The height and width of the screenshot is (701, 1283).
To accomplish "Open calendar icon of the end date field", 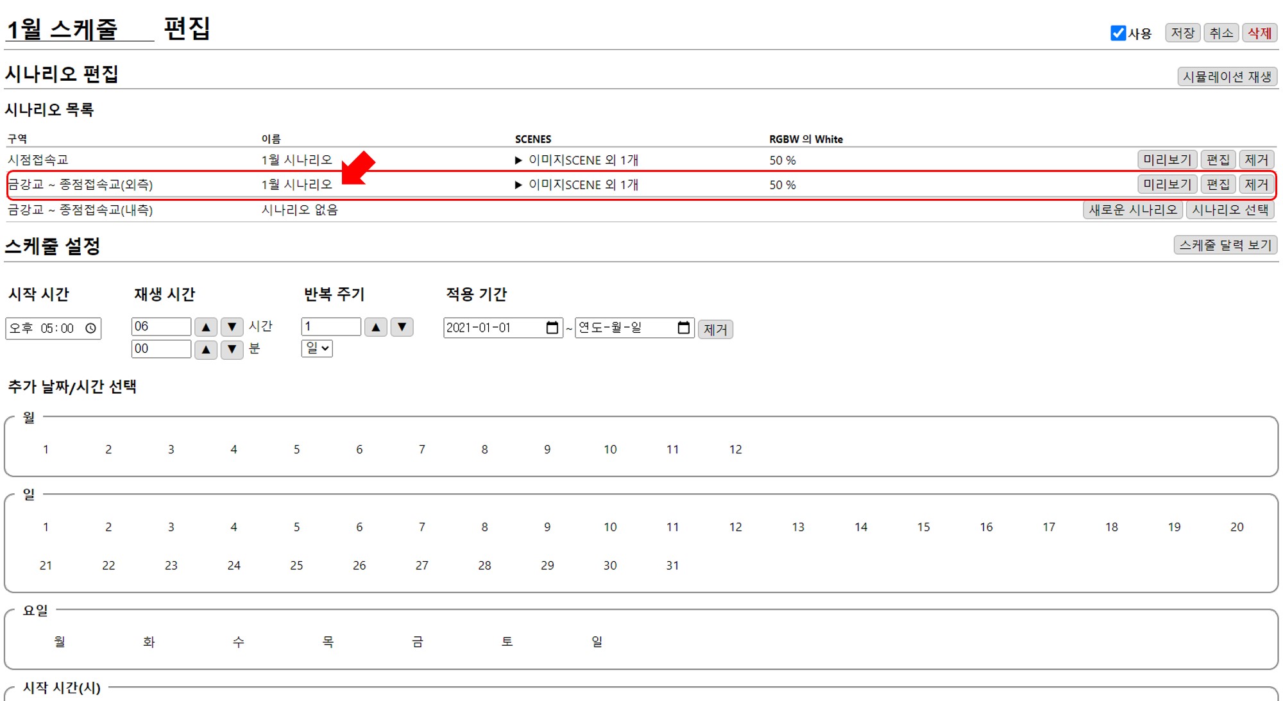I will pos(683,328).
